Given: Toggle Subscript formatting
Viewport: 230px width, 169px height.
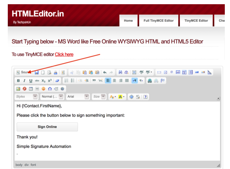Looking at the screenshot, I should 43,81.
